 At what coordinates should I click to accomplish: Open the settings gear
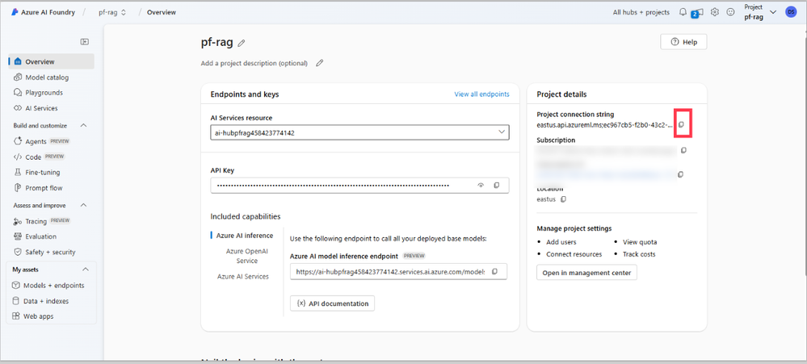715,12
